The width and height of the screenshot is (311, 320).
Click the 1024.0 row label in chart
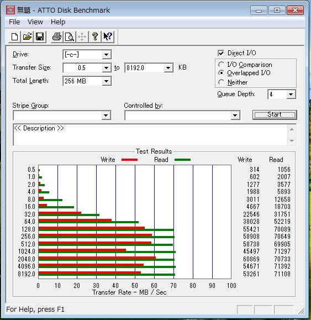[27, 251]
